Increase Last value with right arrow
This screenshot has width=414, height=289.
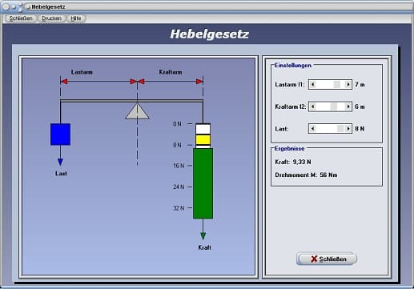point(348,129)
